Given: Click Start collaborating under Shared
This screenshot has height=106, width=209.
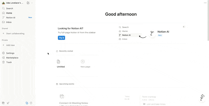Looking at the screenshot, I should [15, 33].
